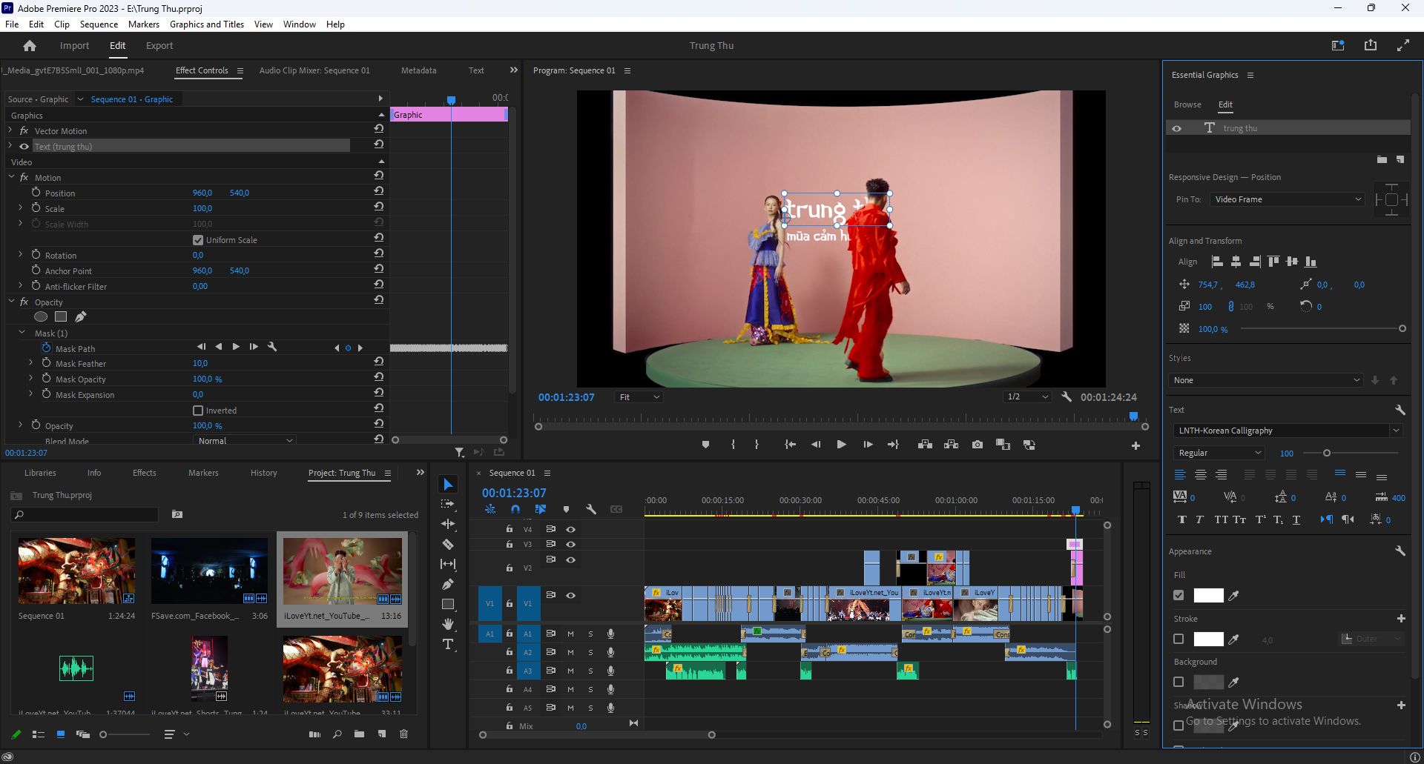Open timeline display settings wrench

click(x=591, y=509)
